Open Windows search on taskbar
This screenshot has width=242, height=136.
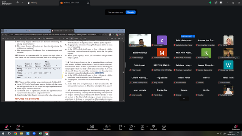coord(9,133)
